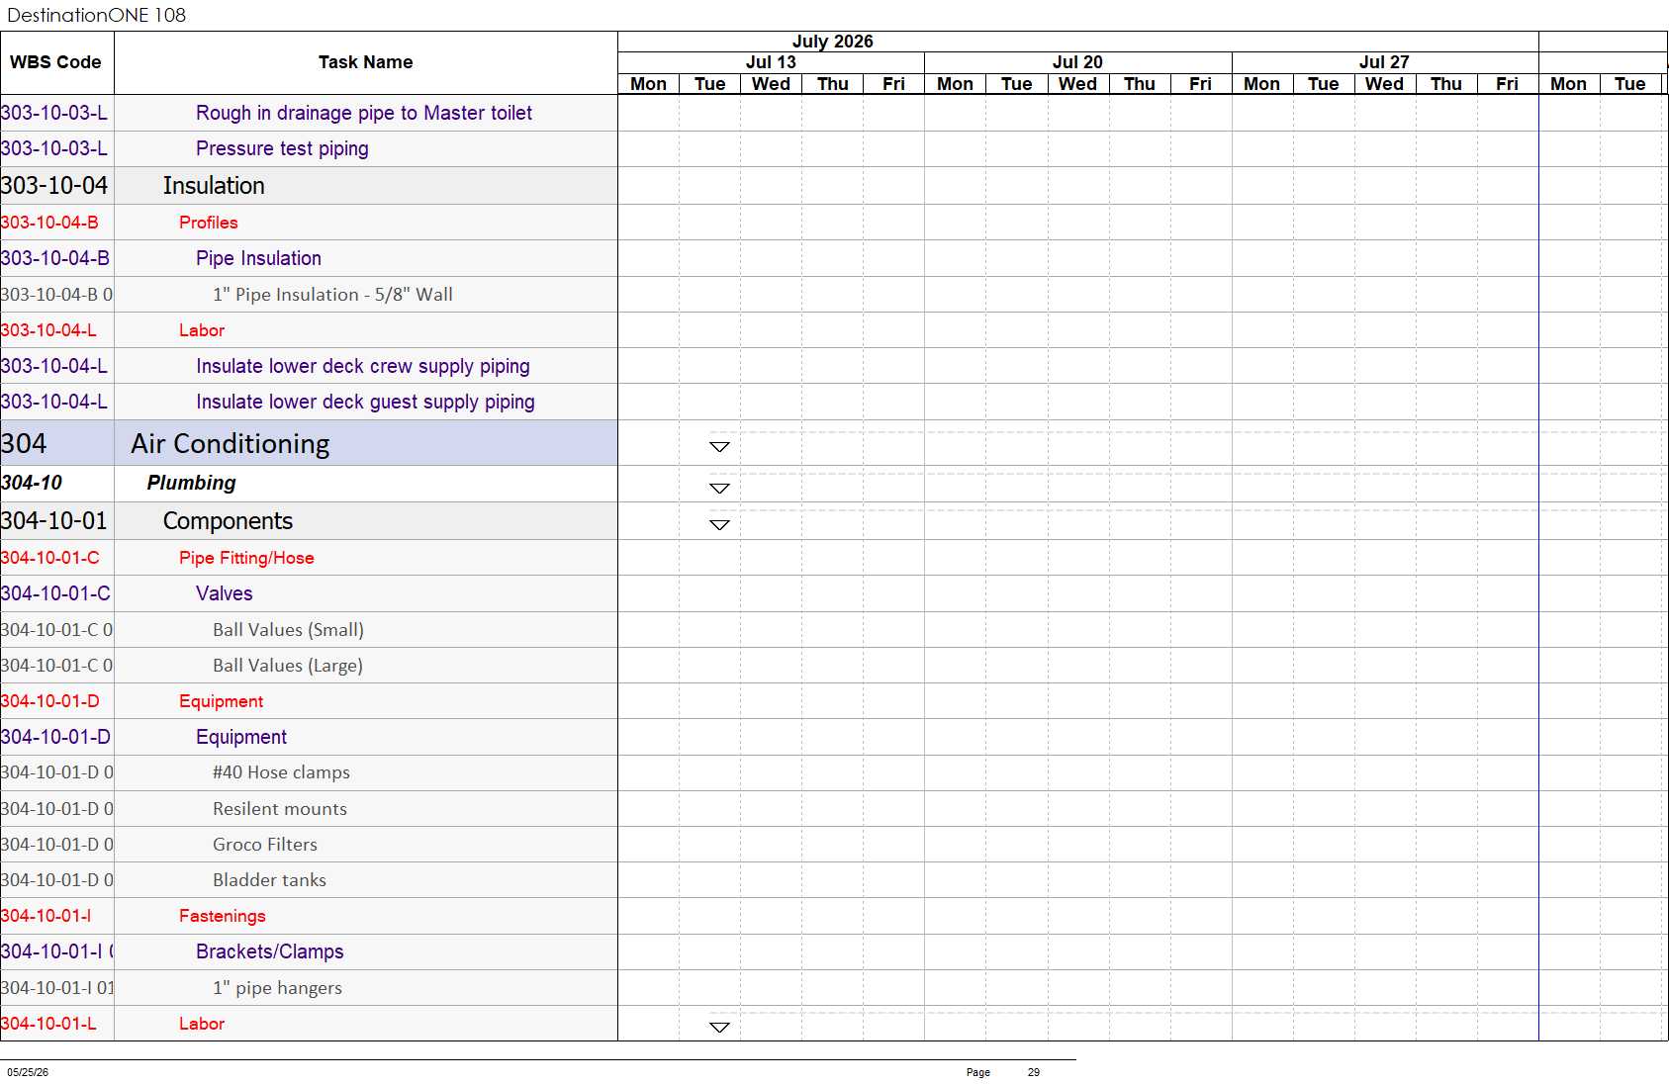This screenshot has height=1085, width=1669.
Task: Click the page number 29 in footer
Action: pyautogui.click(x=1034, y=1072)
